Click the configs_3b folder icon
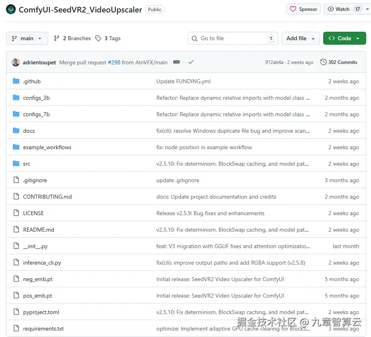Image resolution: width=371 pixels, height=337 pixels. (x=16, y=97)
